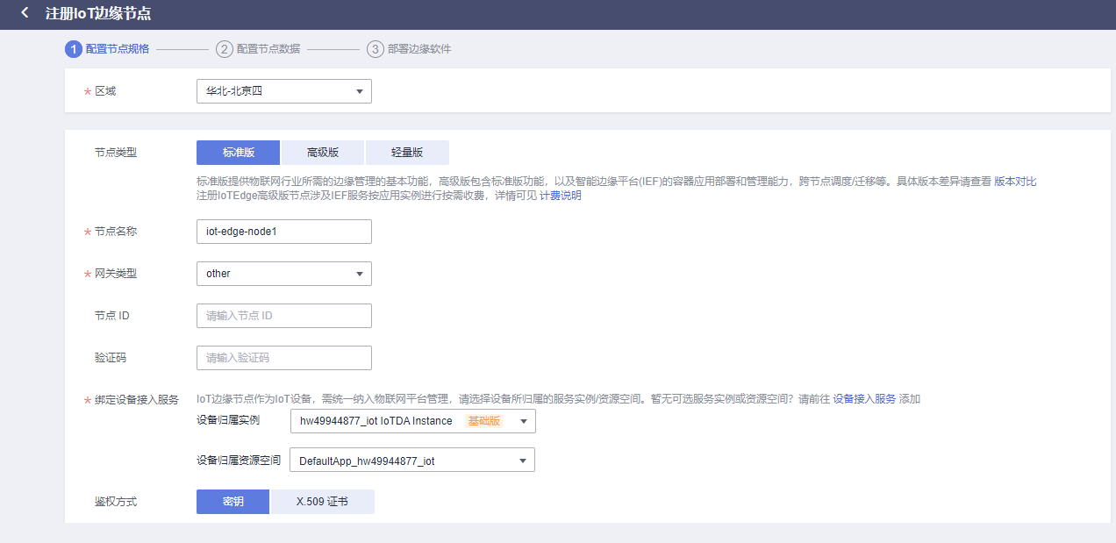Select the 高级版 node type
Image resolution: width=1116 pixels, height=543 pixels.
[x=323, y=152]
